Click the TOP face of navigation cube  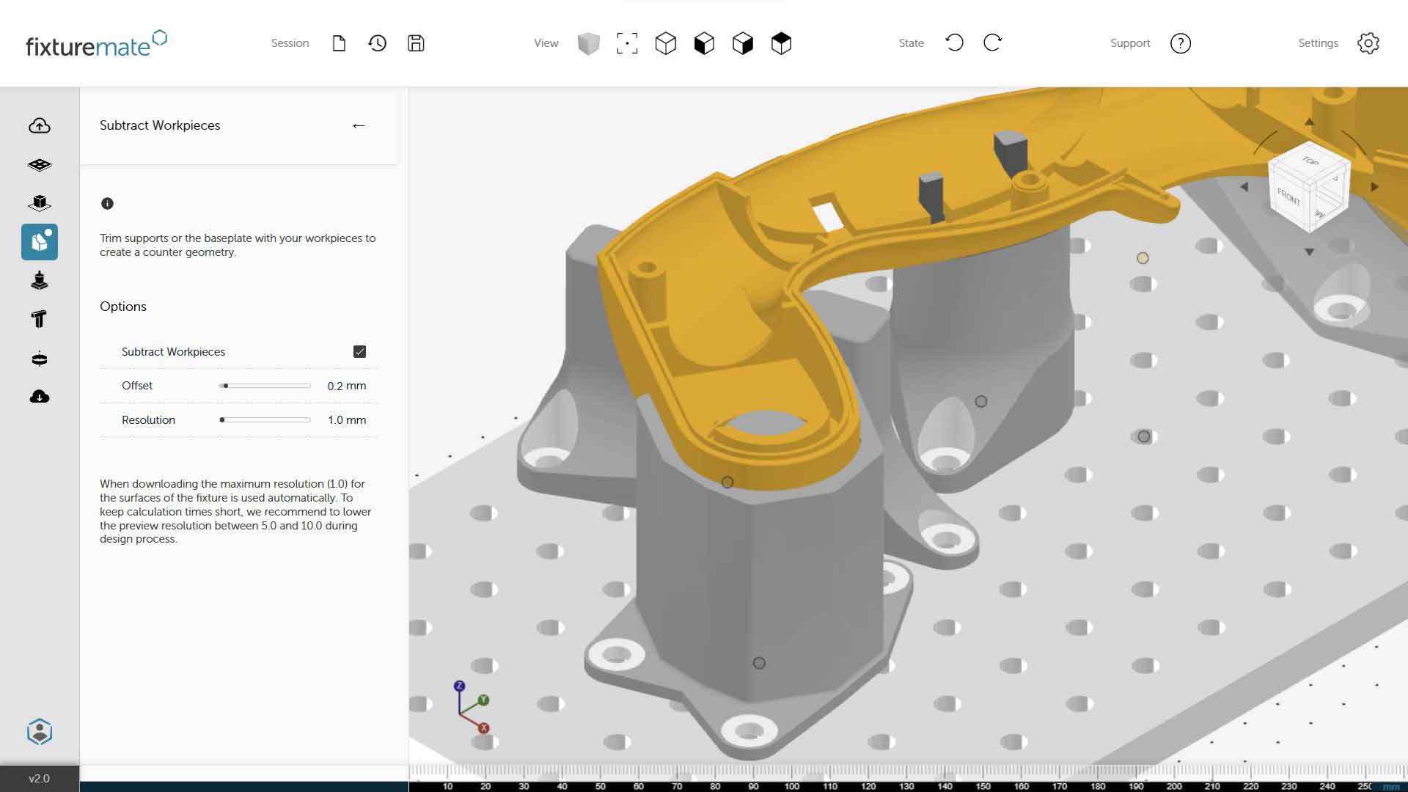(1310, 162)
